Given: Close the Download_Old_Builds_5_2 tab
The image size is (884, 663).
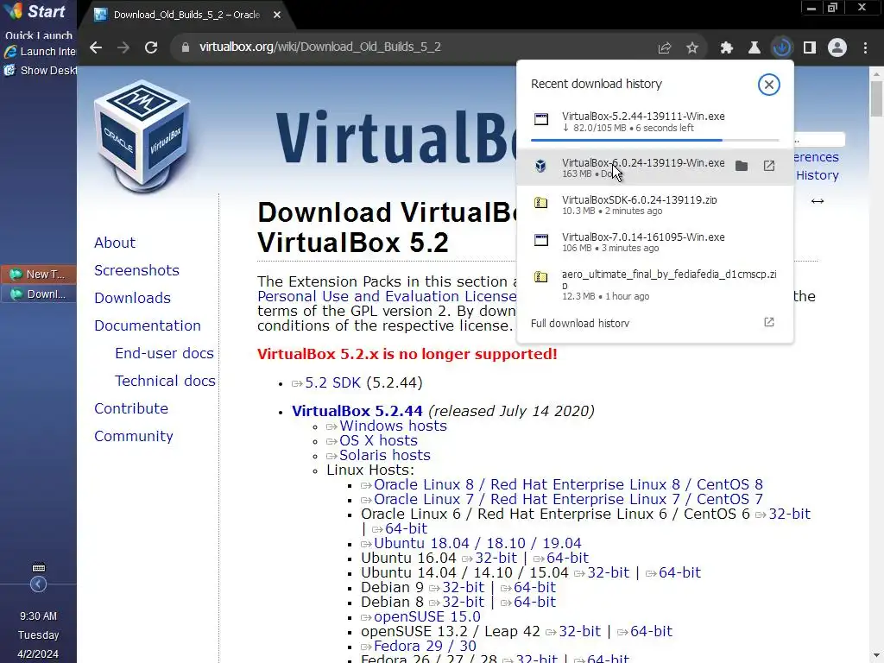Looking at the screenshot, I should pos(277,15).
